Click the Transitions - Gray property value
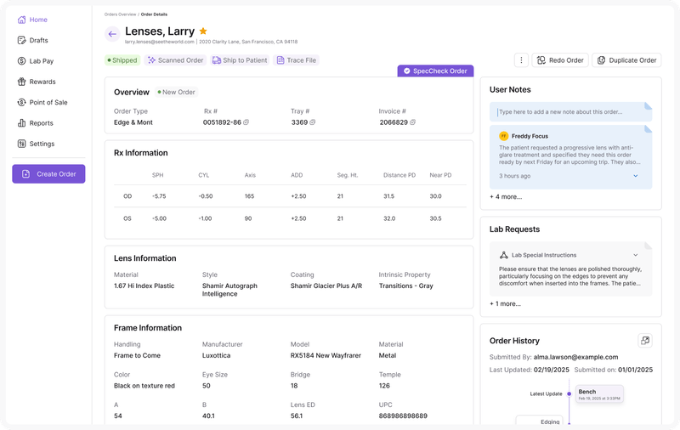This screenshot has height=430, width=680. tap(406, 286)
